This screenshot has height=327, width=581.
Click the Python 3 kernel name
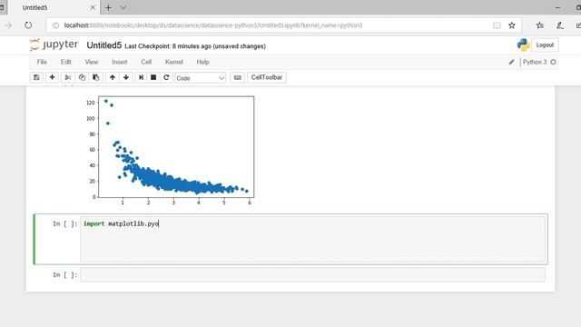coord(535,62)
